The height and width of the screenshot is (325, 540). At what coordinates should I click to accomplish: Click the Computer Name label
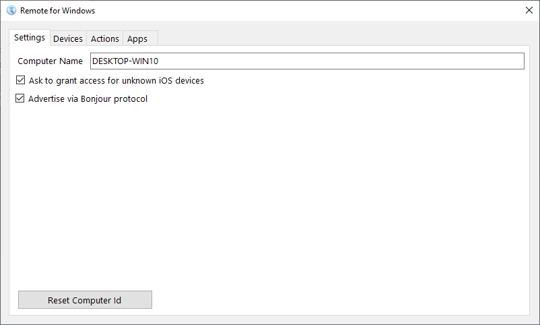pos(50,61)
